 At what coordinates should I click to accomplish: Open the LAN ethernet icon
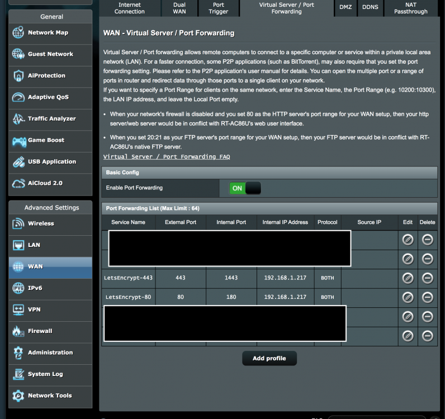(18, 245)
